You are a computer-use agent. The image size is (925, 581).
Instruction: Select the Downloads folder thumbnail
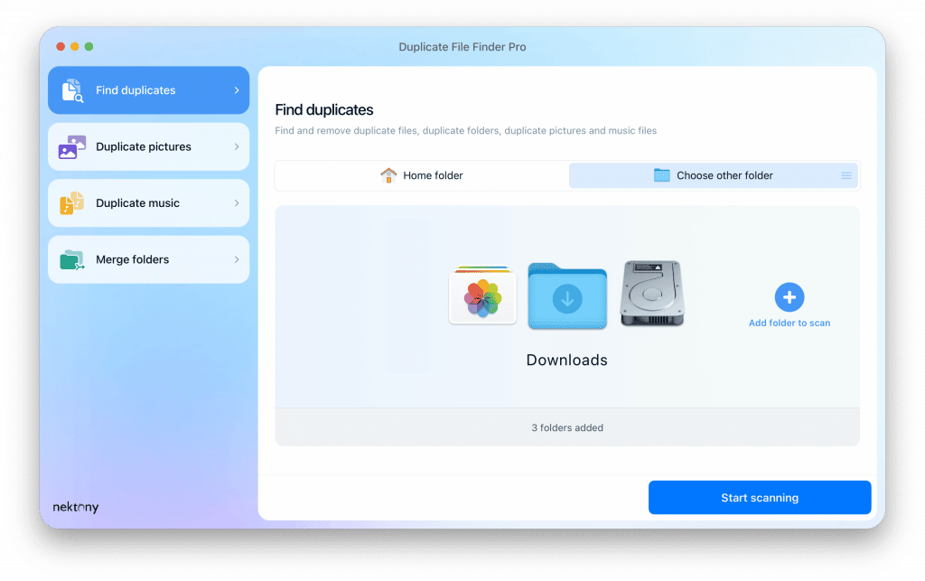(567, 296)
